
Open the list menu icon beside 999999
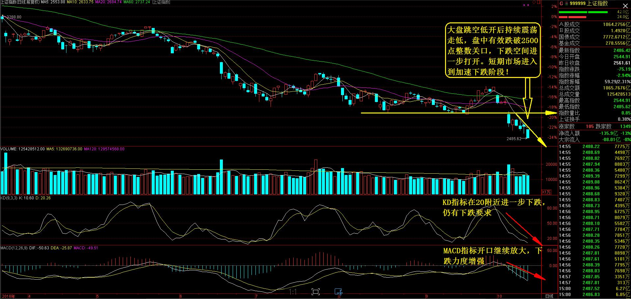coord(566,4)
